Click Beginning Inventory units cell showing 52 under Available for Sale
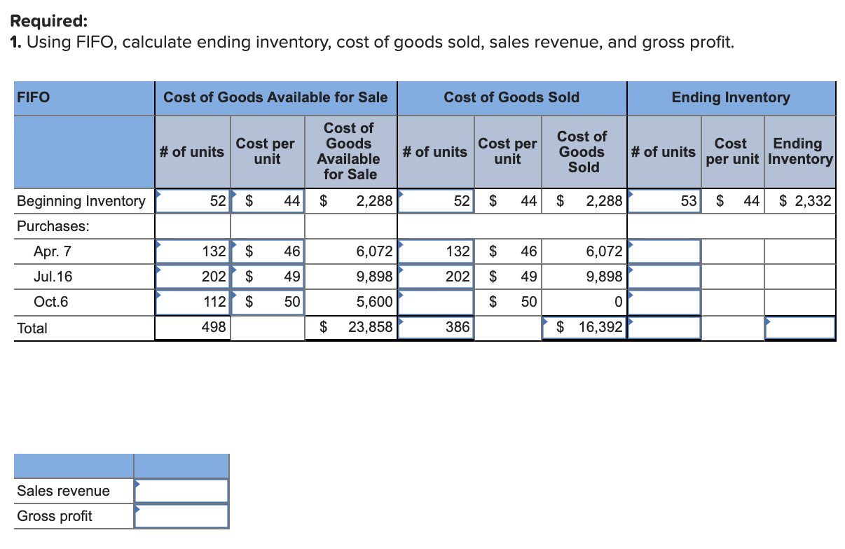This screenshot has height=549, width=845. click(192, 201)
